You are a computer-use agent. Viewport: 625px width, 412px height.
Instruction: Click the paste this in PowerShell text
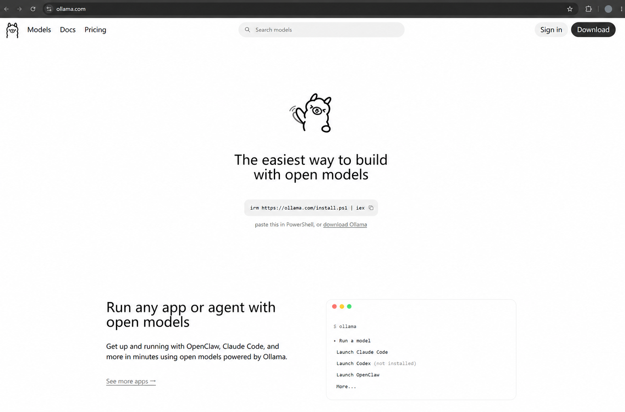(288, 225)
